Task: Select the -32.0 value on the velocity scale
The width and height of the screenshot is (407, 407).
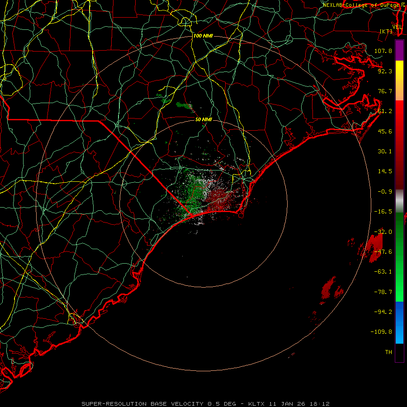Action: 383,232
